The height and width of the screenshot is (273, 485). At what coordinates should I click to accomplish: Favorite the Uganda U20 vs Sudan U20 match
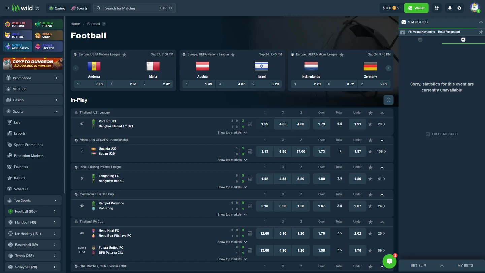coord(370,152)
